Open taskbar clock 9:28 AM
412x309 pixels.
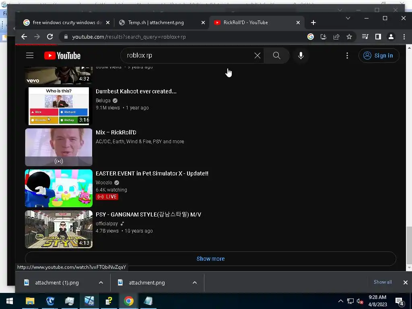377,301
